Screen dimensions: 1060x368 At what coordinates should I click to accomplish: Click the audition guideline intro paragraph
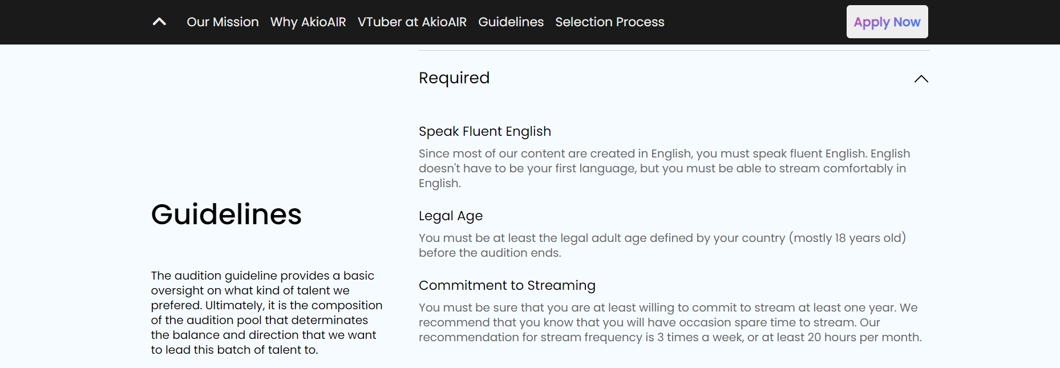pyautogui.click(x=266, y=313)
